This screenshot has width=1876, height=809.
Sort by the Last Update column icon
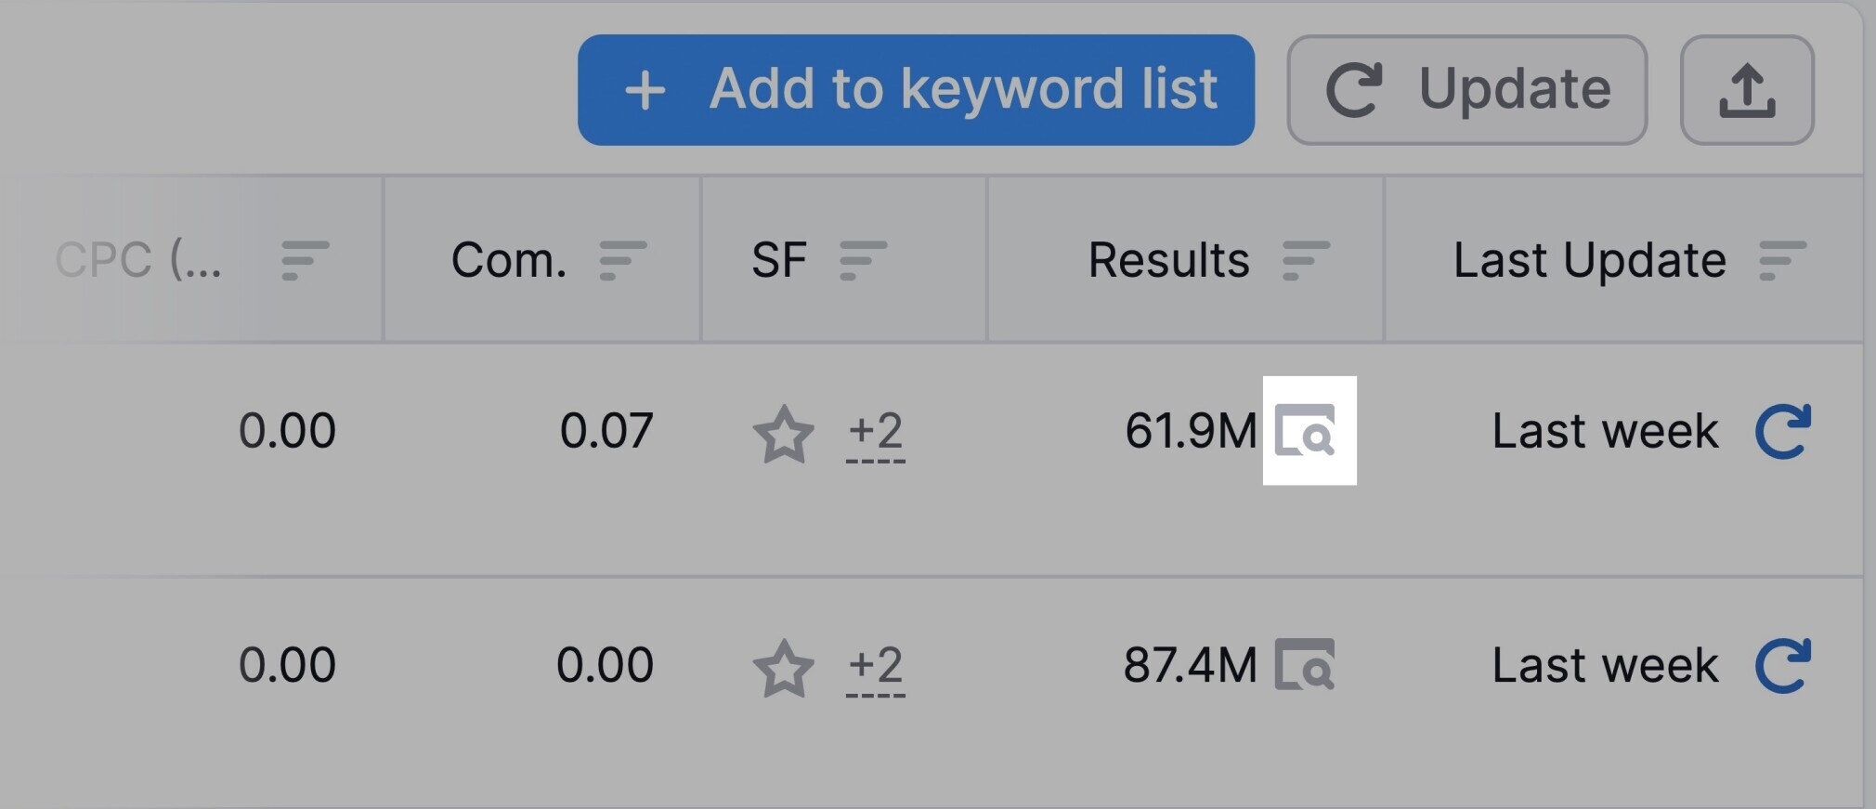point(1782,260)
